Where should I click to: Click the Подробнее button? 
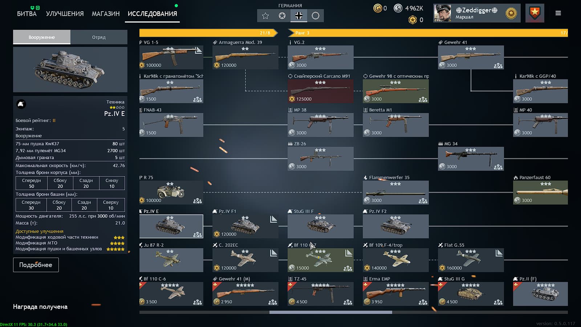[x=36, y=265]
